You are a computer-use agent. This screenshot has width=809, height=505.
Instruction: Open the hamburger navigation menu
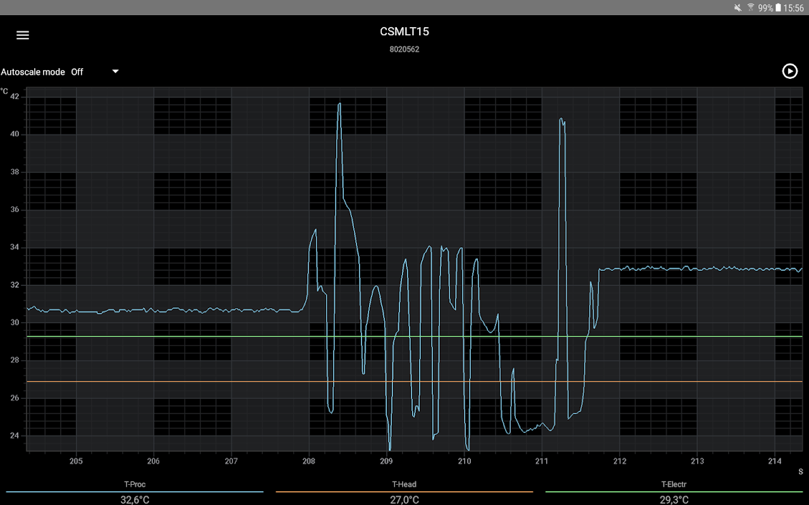point(23,35)
